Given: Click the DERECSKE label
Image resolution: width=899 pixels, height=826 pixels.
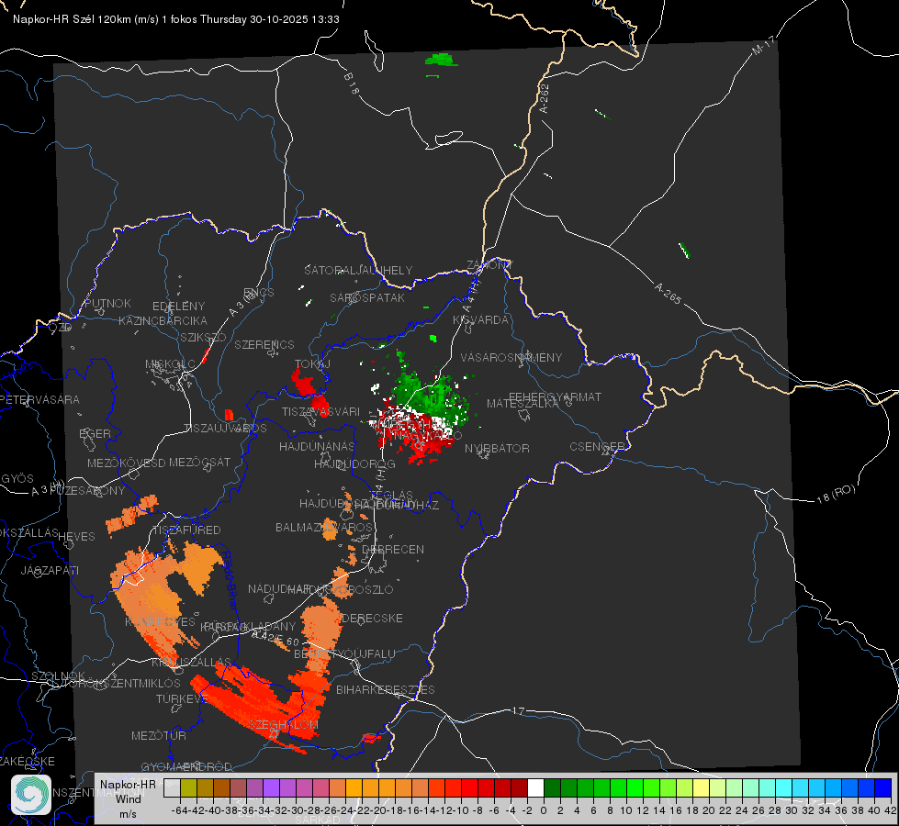Looking at the screenshot, I should tap(372, 618).
